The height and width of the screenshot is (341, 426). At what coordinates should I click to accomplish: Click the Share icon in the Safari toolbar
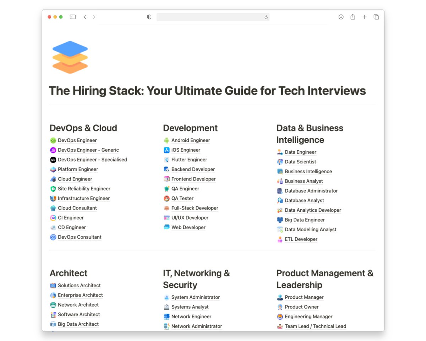(353, 17)
